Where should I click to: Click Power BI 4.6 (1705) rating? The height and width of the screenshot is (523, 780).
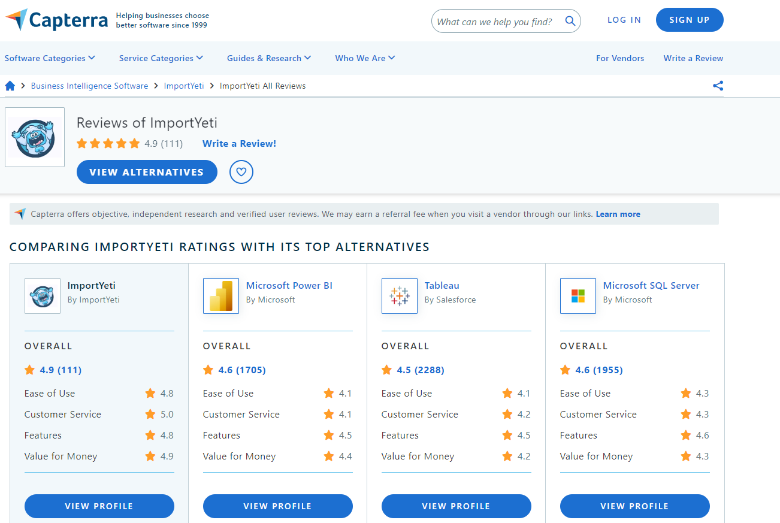pyautogui.click(x=242, y=370)
